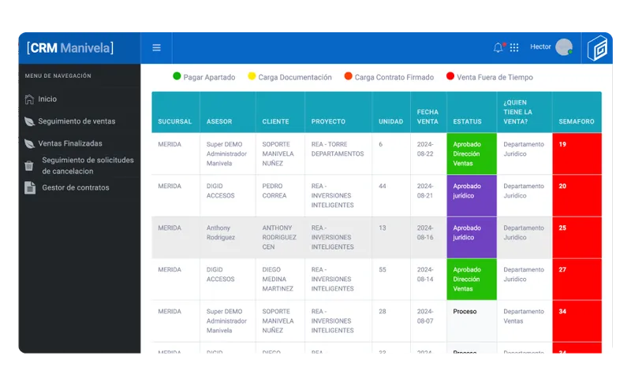Click green Pagar Apartado legend dot

pyautogui.click(x=177, y=76)
